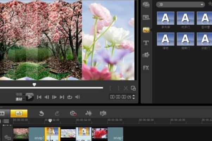Open Auto Music
212x141 pixels.
tap(103, 113)
